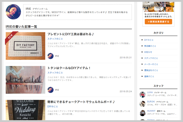
Task: Click IRIE author name in トタン article
Action: point(57,90)
